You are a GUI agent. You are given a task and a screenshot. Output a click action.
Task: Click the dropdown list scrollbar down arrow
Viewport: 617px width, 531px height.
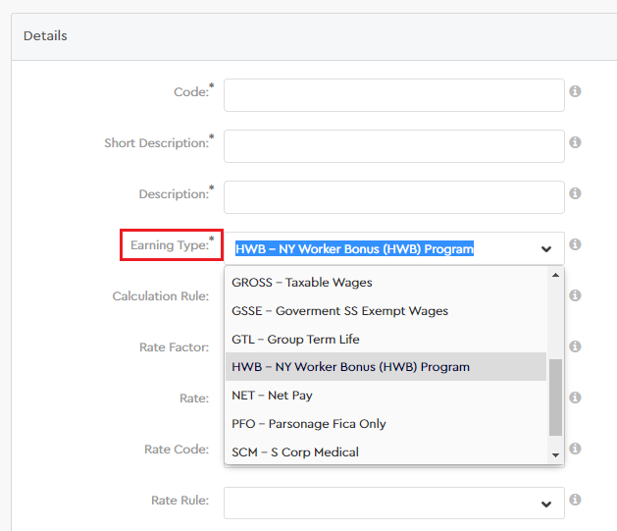click(x=555, y=455)
